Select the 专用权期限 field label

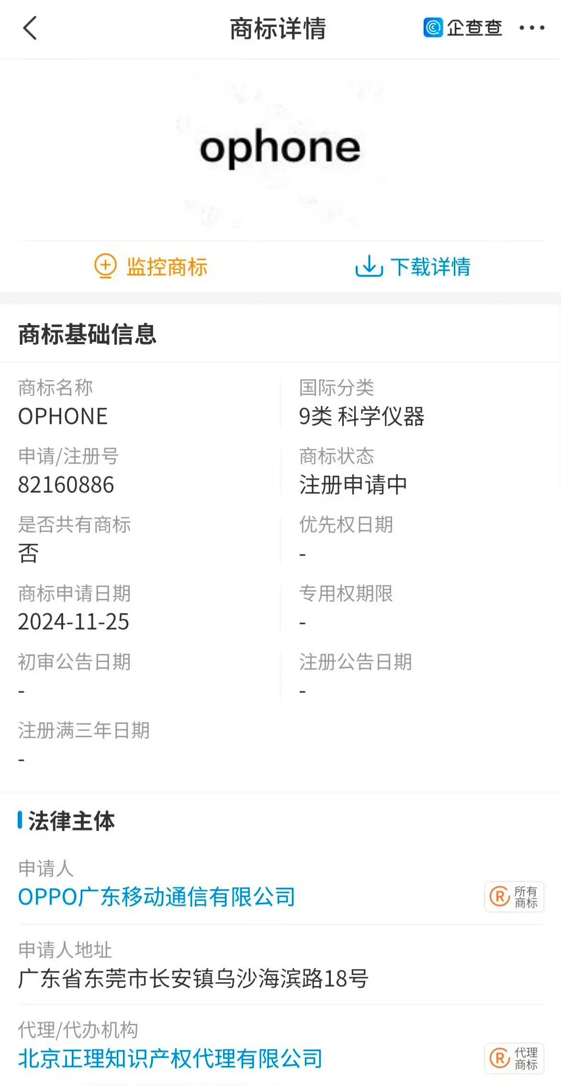point(346,593)
